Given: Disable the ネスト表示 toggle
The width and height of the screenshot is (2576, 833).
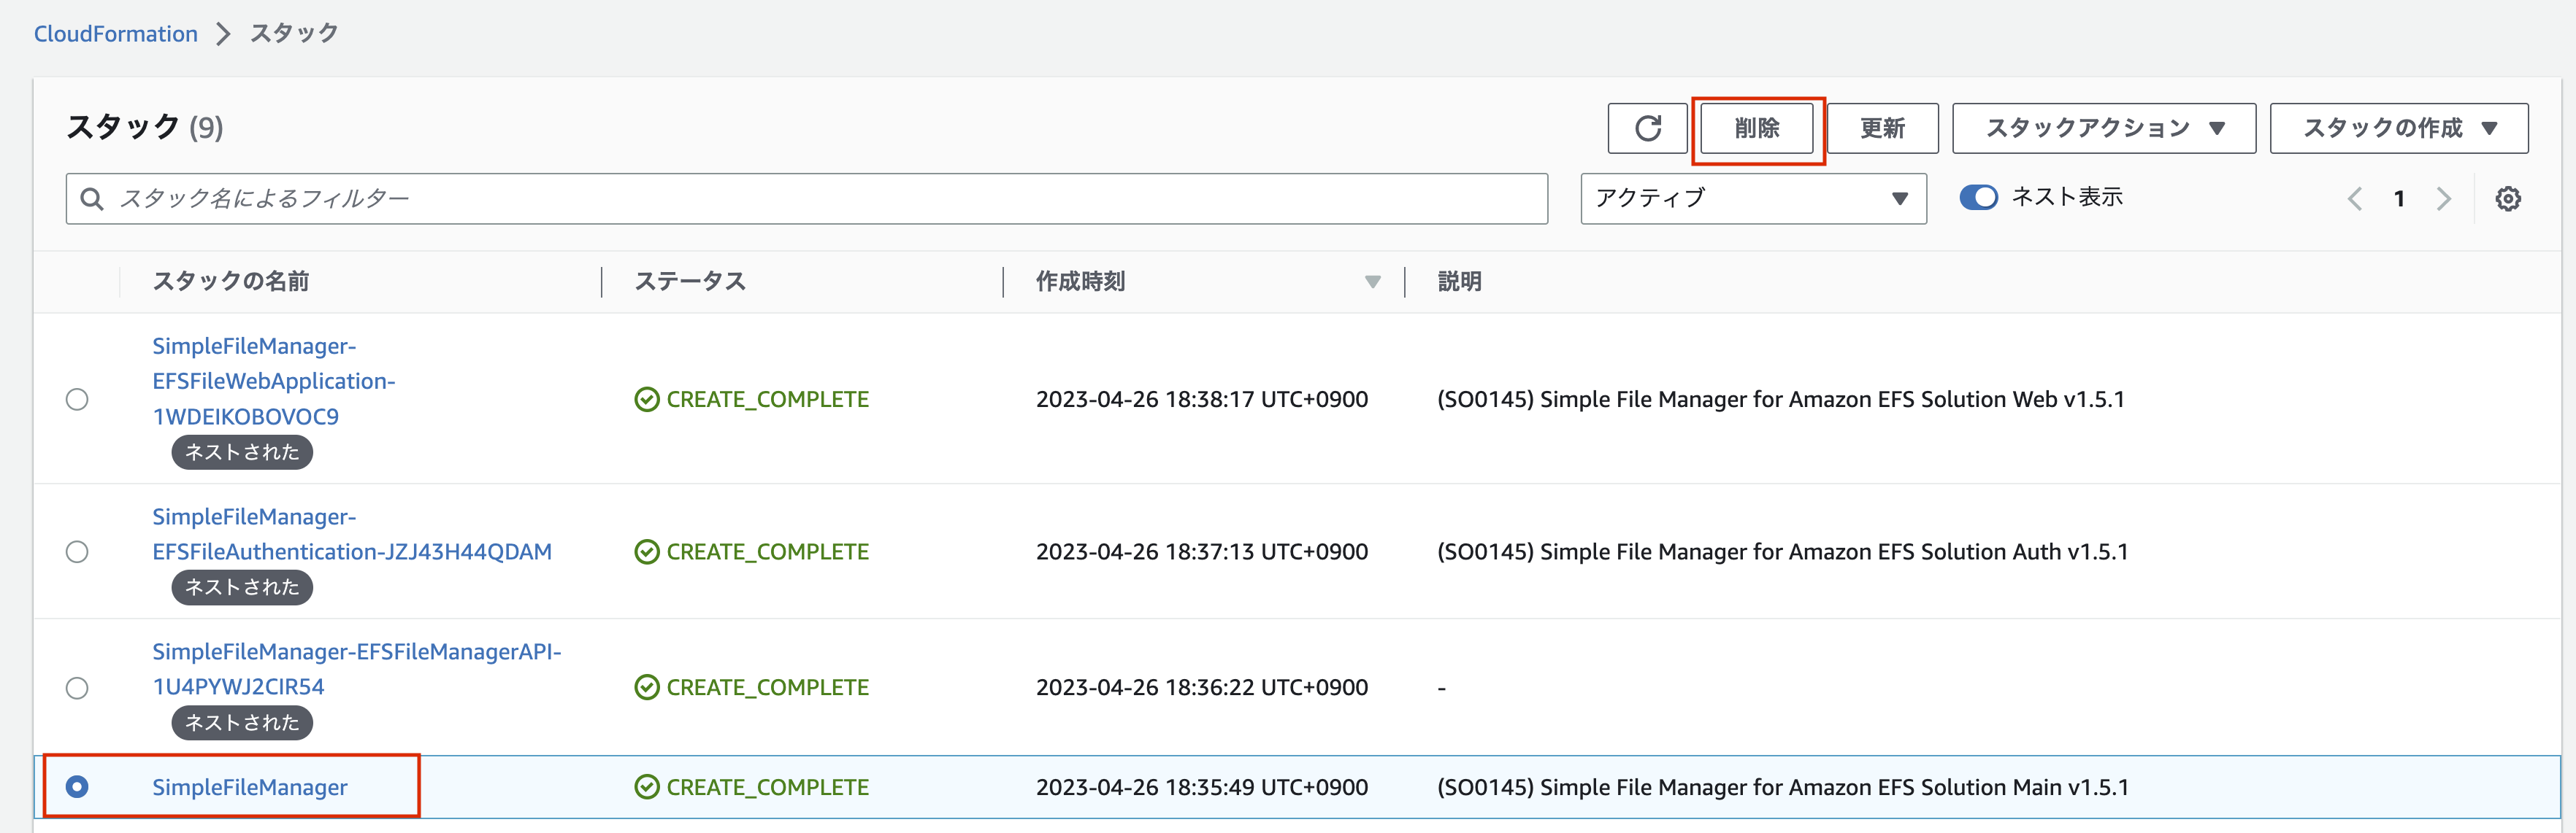Looking at the screenshot, I should point(1979,197).
